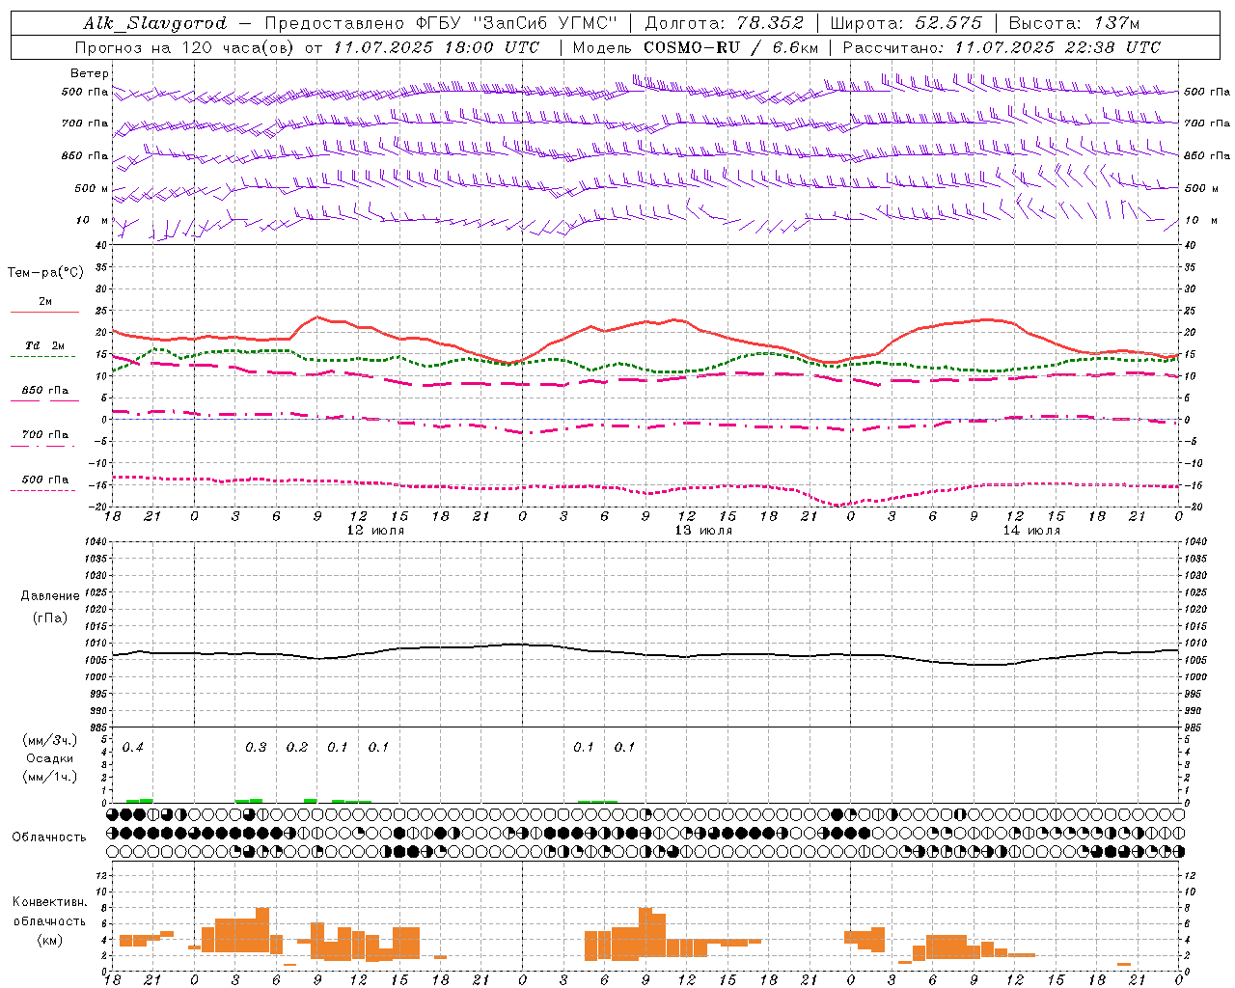Click the 14 июля date label
1235x988 pixels.
(x=1031, y=531)
